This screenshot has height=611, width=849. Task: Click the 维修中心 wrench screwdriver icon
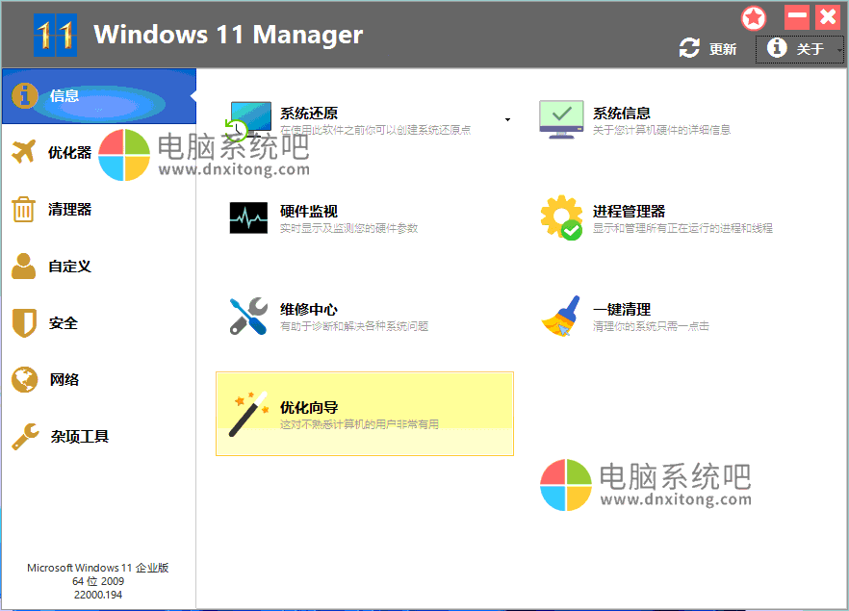(248, 316)
